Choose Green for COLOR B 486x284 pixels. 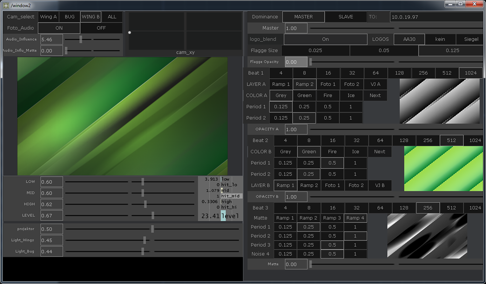309,152
